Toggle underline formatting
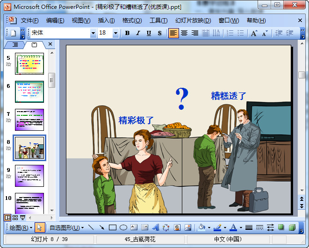The height and width of the screenshot is (248, 309). pos(149,33)
